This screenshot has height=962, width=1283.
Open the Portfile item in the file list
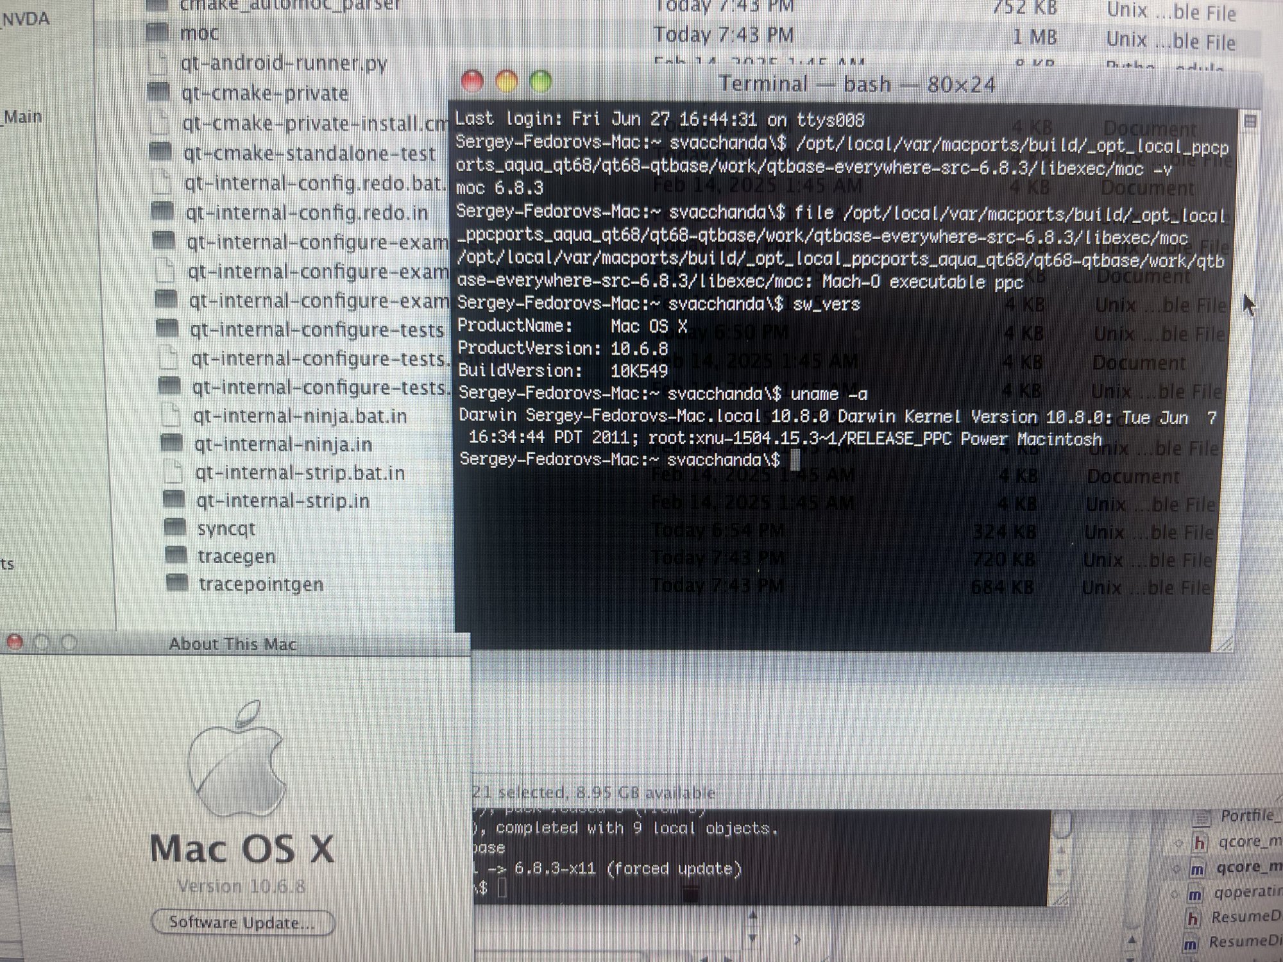click(x=1246, y=815)
